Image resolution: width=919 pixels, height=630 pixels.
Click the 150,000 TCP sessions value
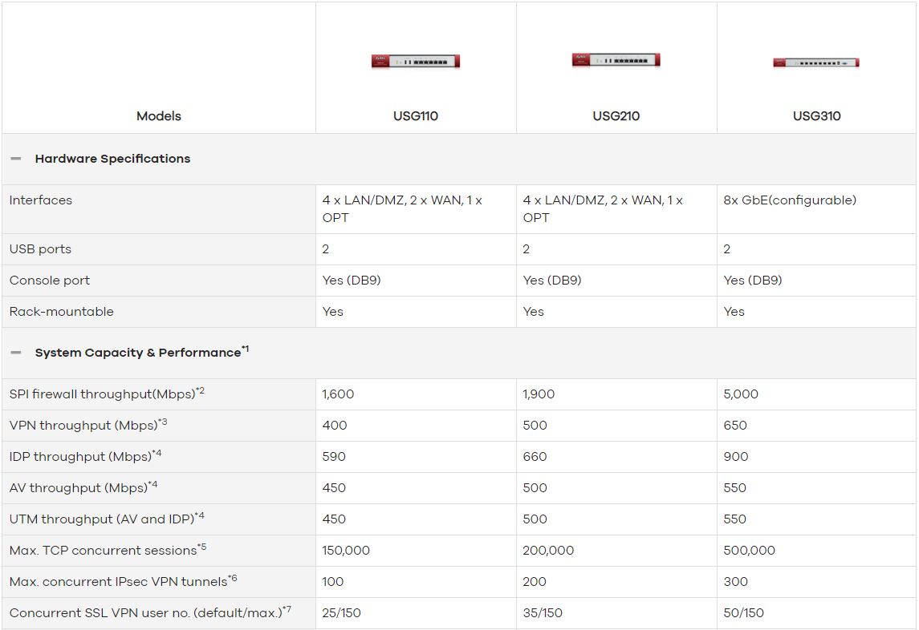click(346, 551)
